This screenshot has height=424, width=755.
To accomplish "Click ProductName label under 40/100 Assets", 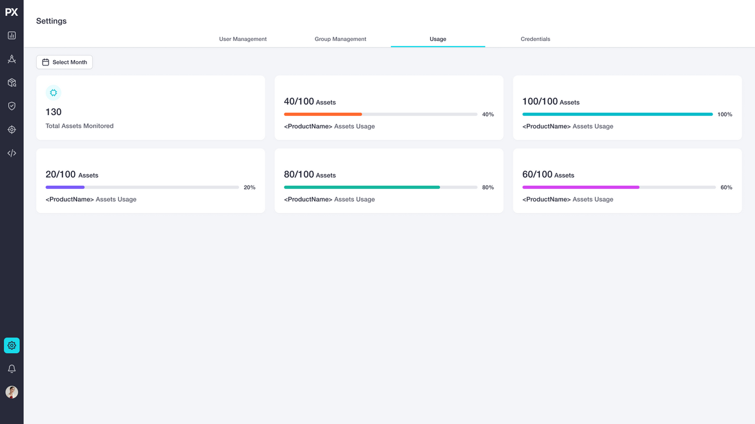I will click(x=308, y=126).
